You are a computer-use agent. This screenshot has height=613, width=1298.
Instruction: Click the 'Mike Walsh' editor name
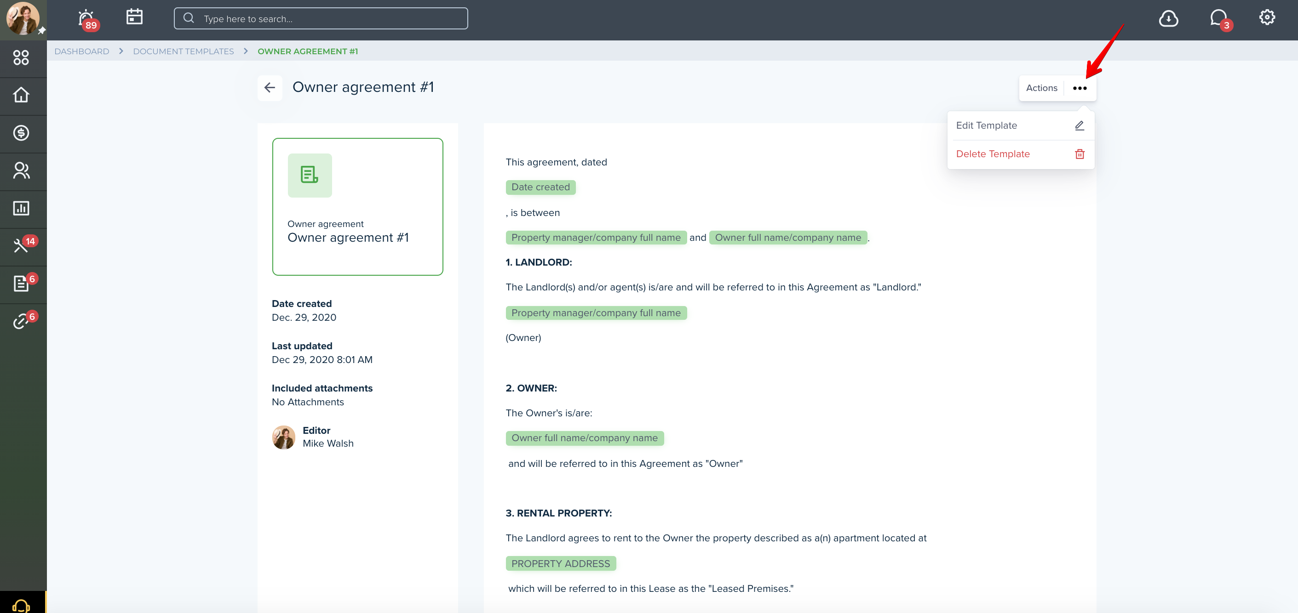328,443
